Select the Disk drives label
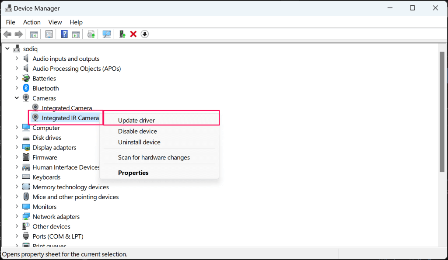The width and height of the screenshot is (448, 260). pos(47,138)
